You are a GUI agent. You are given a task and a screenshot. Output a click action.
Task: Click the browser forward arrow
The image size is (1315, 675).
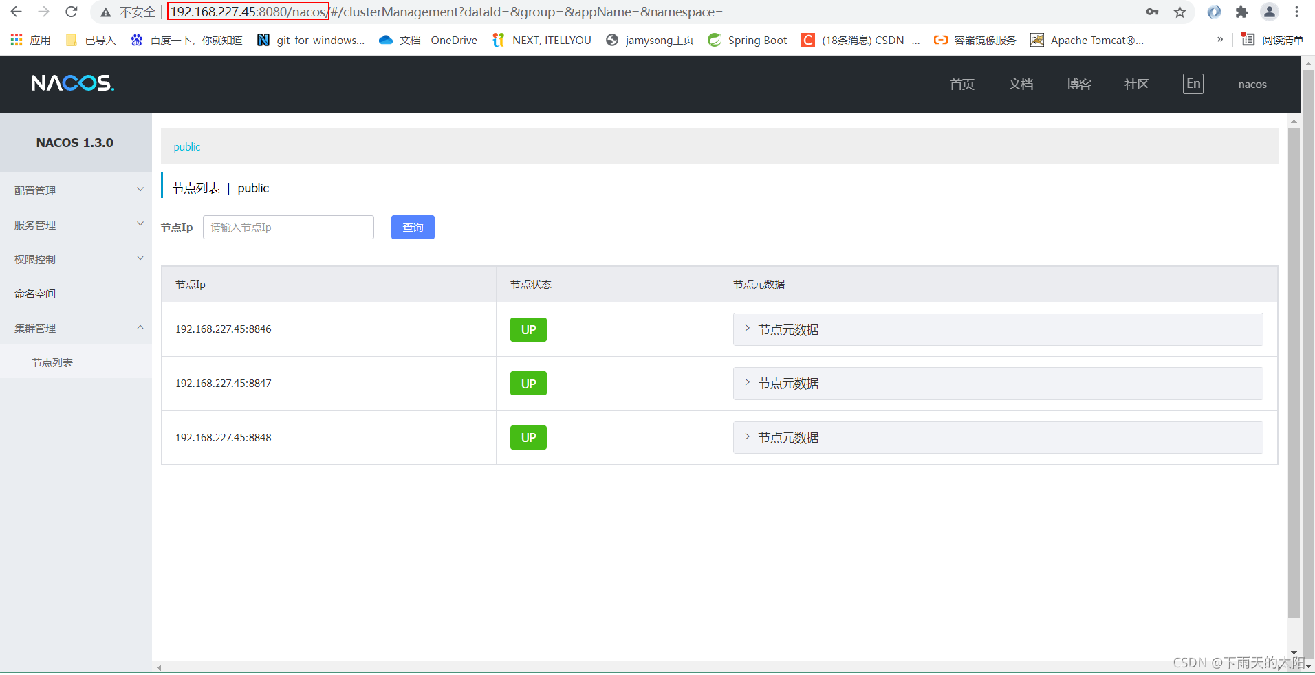coord(44,12)
